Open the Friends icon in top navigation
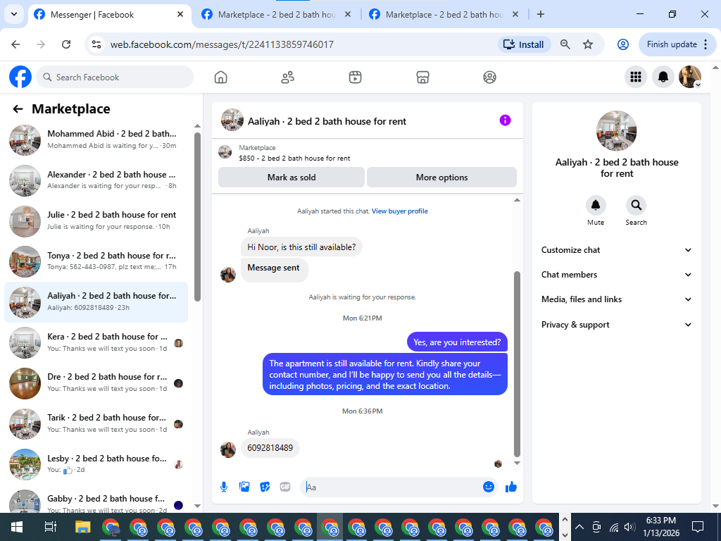Screen dimensions: 721x541 288,77
